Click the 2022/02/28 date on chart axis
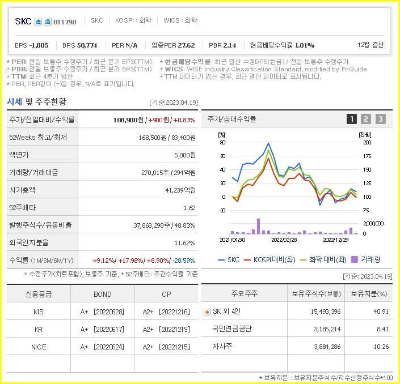400x384 pixels. click(x=284, y=240)
